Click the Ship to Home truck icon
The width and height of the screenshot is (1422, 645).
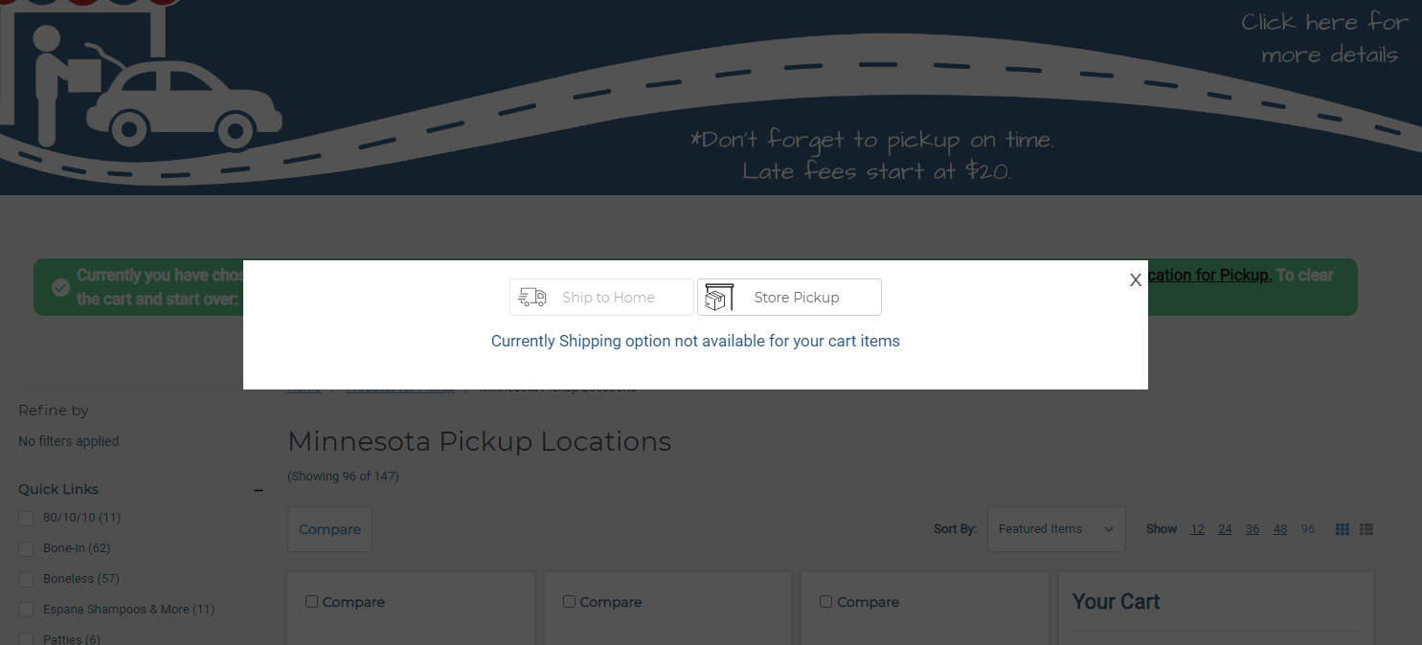click(x=532, y=298)
